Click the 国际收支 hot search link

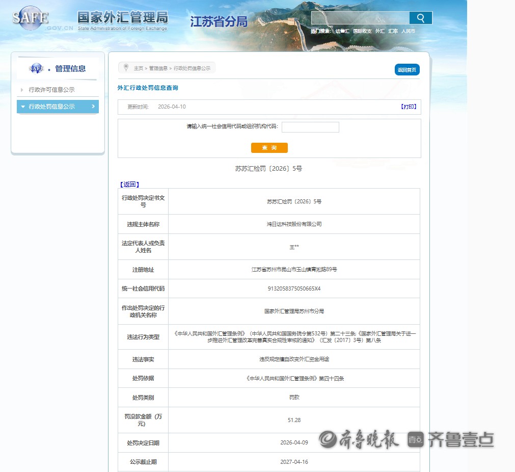click(362, 31)
